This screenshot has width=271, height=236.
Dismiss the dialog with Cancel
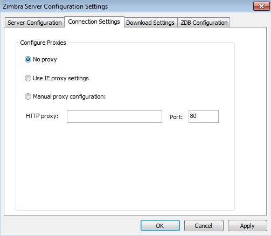[x=204, y=226]
